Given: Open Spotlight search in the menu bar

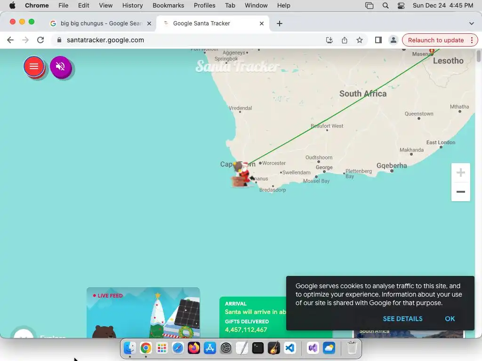Looking at the screenshot, I should (x=385, y=6).
